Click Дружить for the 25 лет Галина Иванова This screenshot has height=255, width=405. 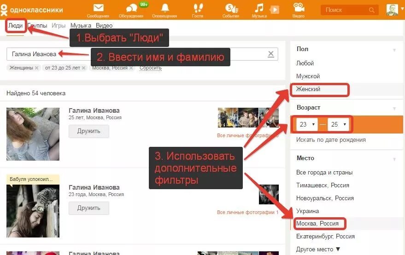click(x=89, y=131)
